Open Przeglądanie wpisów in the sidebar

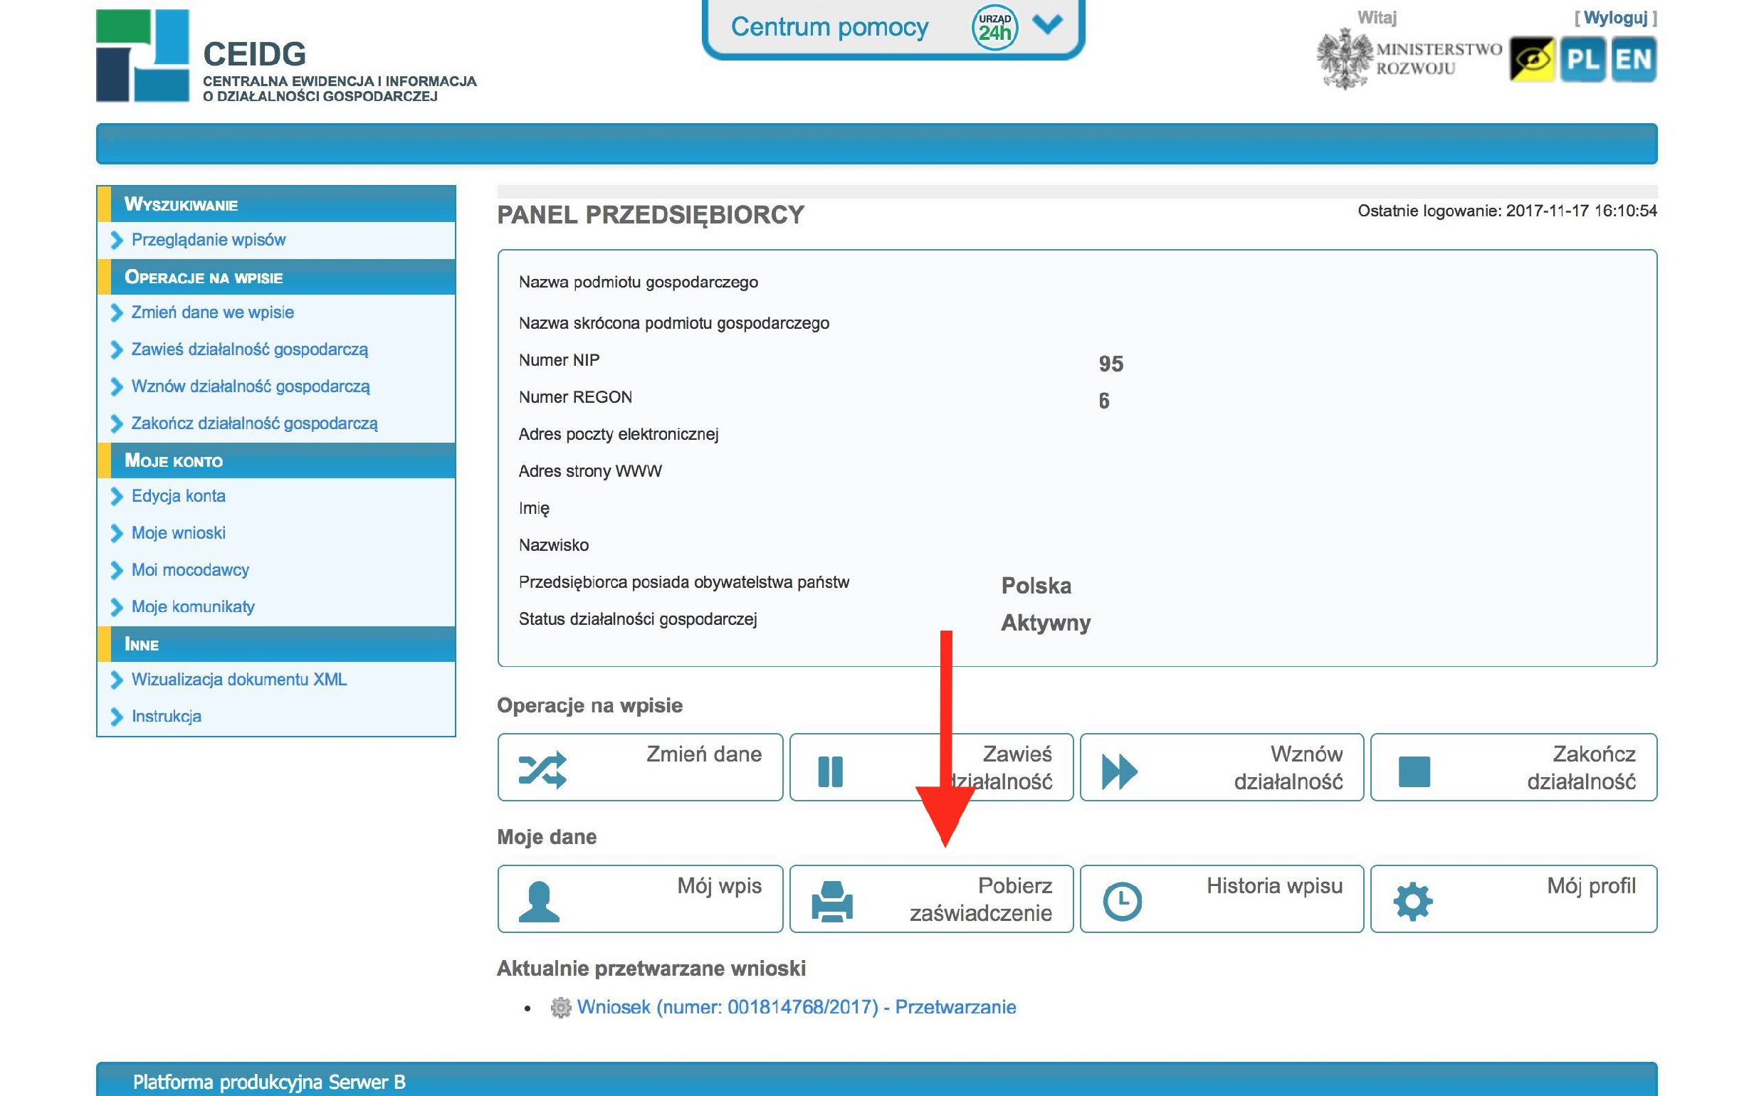tap(208, 240)
